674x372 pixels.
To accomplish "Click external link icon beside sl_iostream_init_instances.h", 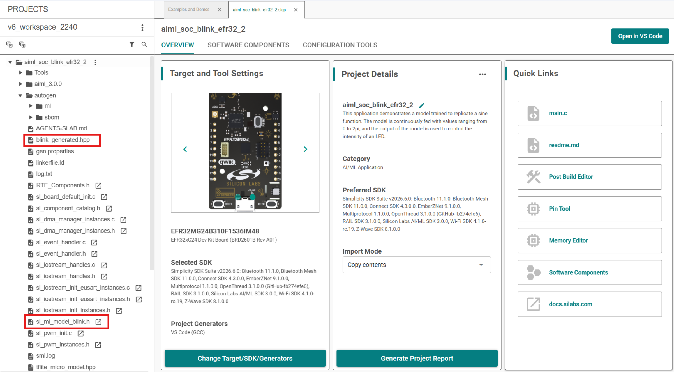I will click(119, 311).
